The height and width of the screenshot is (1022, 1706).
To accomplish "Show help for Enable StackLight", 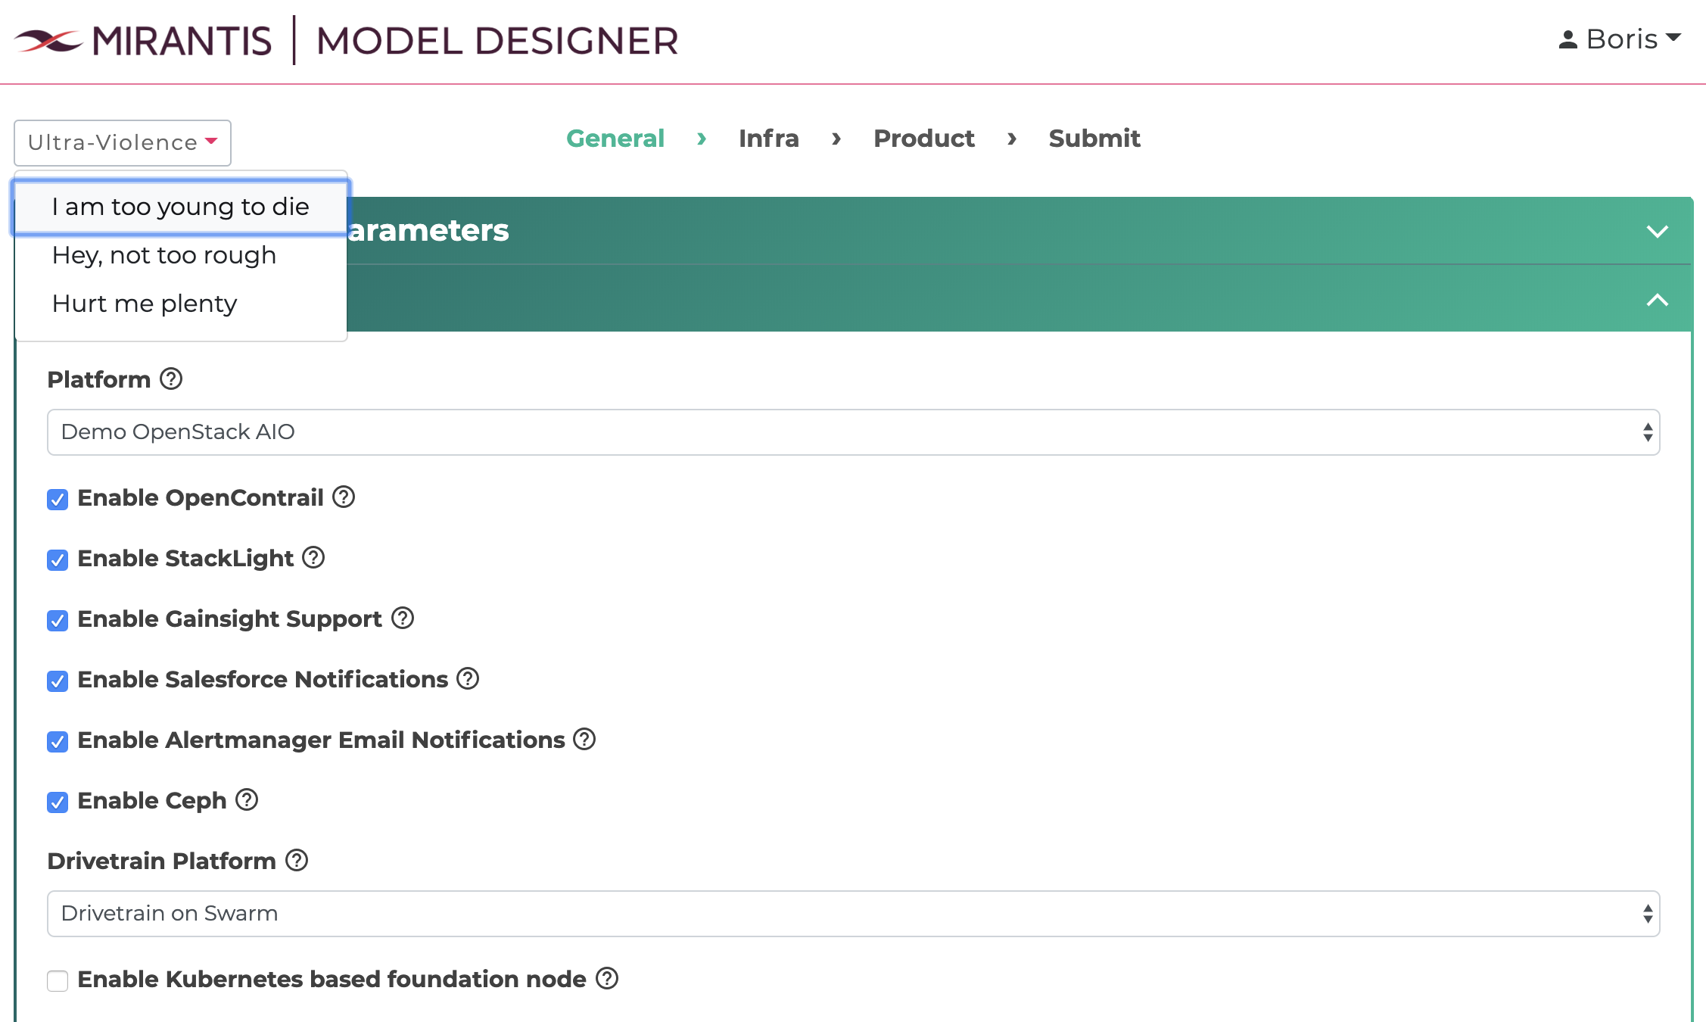I will click(x=313, y=557).
